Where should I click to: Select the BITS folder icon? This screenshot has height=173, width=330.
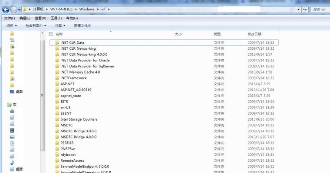[x=57, y=102]
